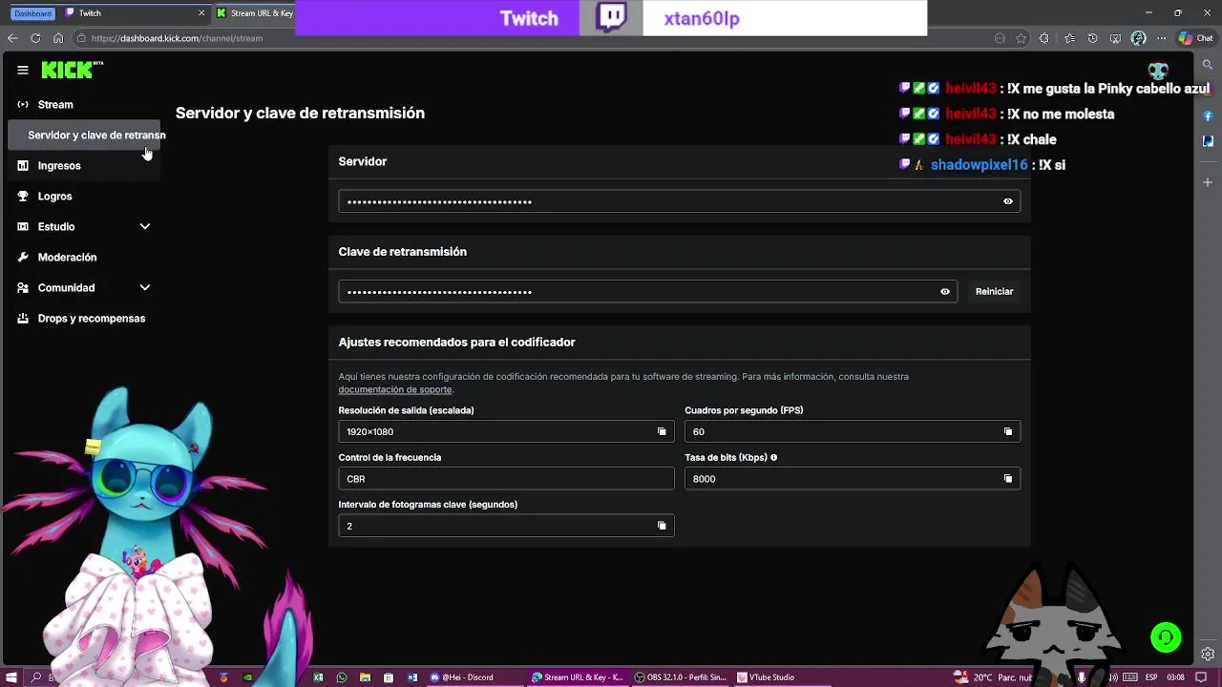Click the Drops y recompensas icon
This screenshot has width=1222, height=687.
click(x=23, y=318)
